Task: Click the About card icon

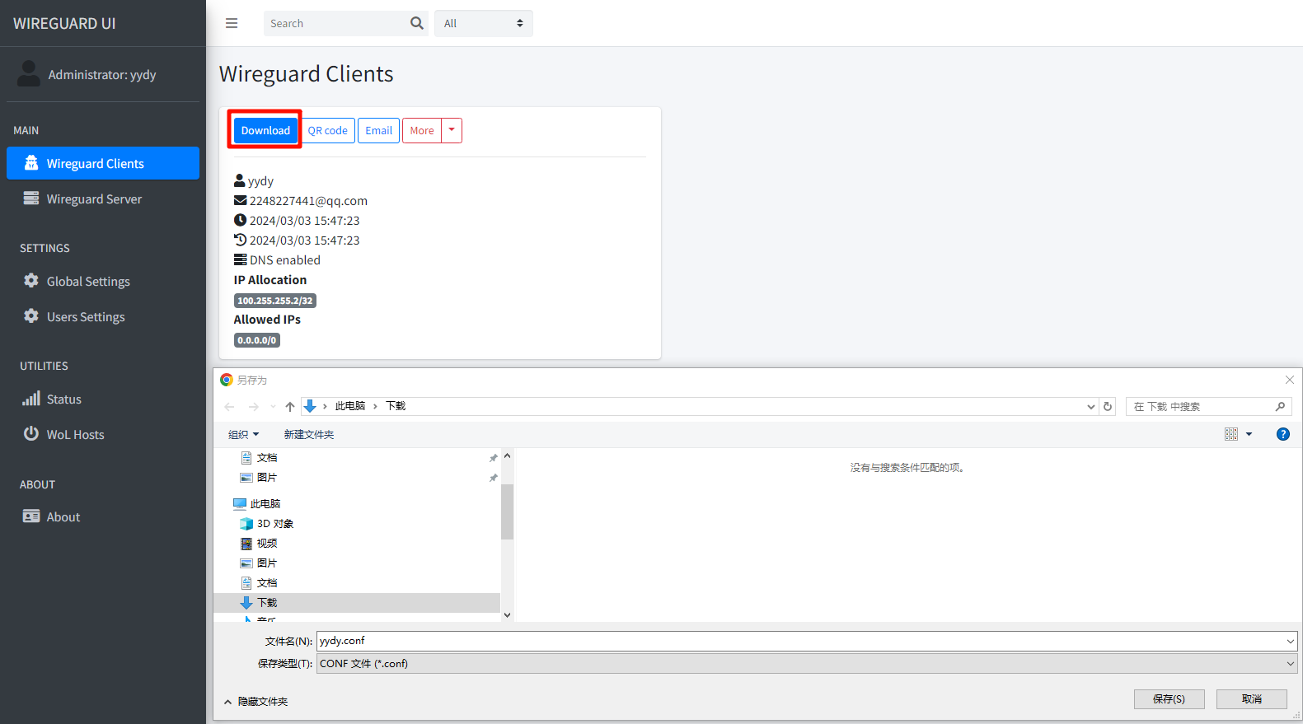Action: tap(31, 516)
